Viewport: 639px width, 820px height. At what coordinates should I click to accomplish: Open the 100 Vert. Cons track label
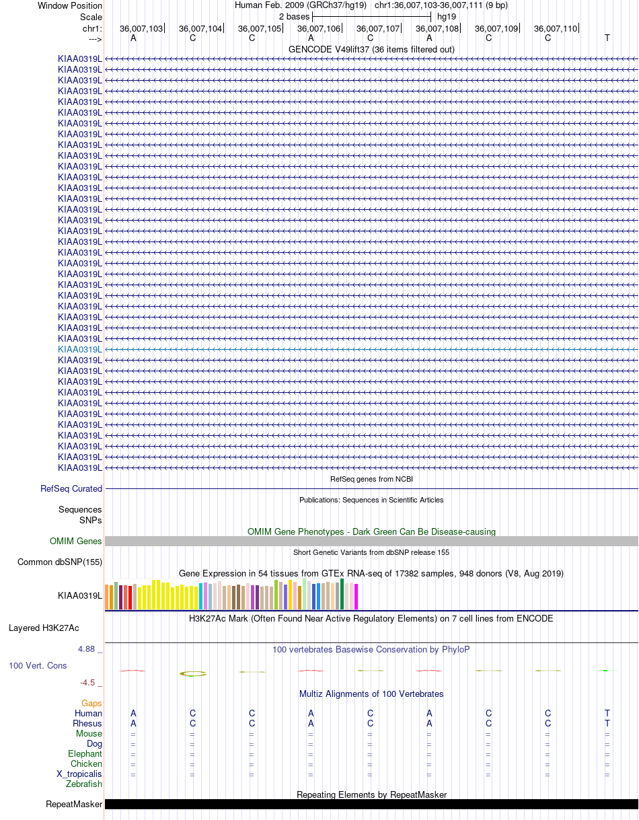38,665
